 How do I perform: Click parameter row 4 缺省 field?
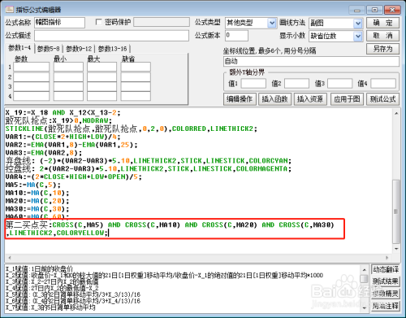coord(136,96)
